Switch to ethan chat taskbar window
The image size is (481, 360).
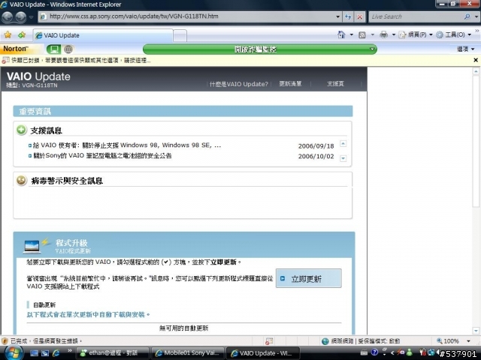point(112,353)
